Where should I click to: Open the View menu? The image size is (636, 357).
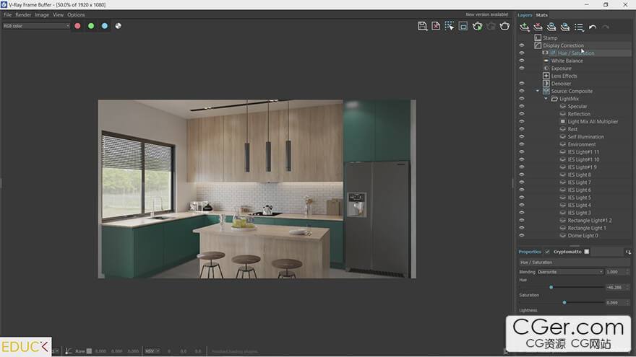point(58,14)
